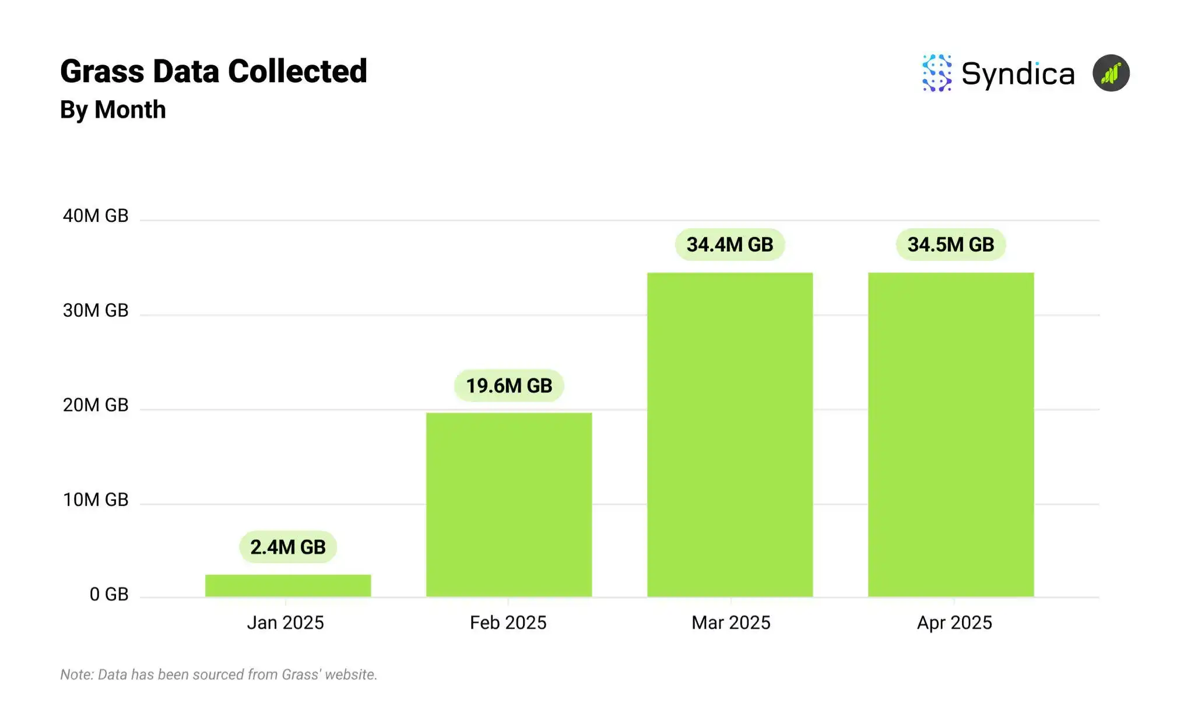Click the Grass Data Collected title
Image resolution: width=1194 pixels, height=714 pixels.
(x=213, y=72)
